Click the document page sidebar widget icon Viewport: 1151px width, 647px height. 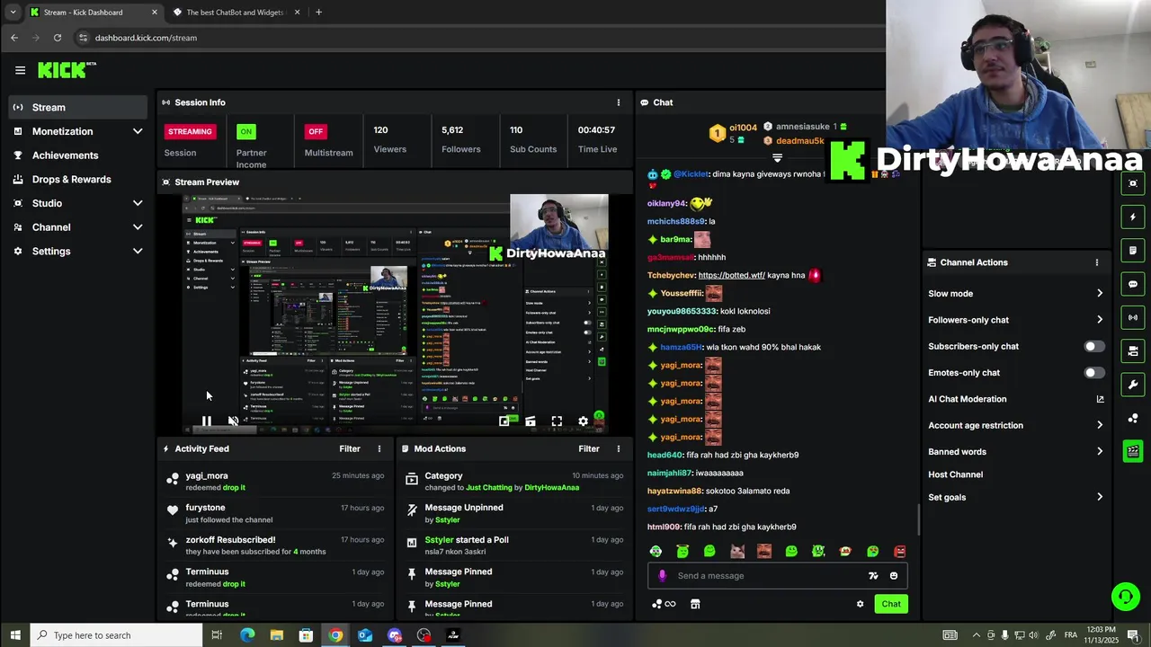(1133, 250)
